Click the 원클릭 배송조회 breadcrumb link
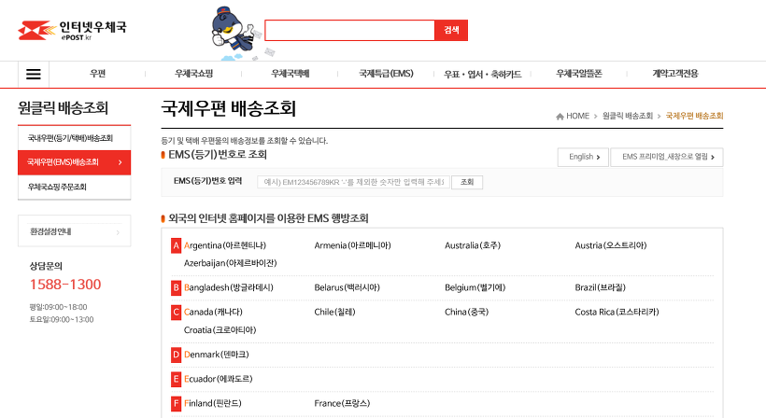Screen dimensions: 766x418 pos(627,116)
